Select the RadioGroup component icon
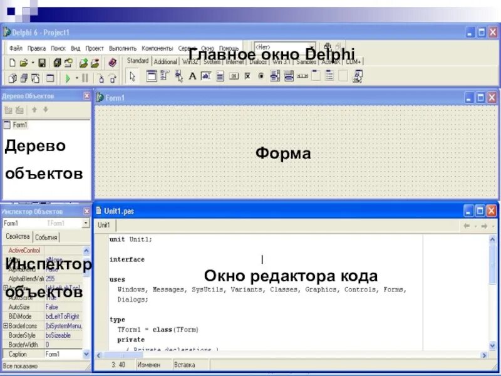This screenshot has height=376, width=501. (329, 76)
